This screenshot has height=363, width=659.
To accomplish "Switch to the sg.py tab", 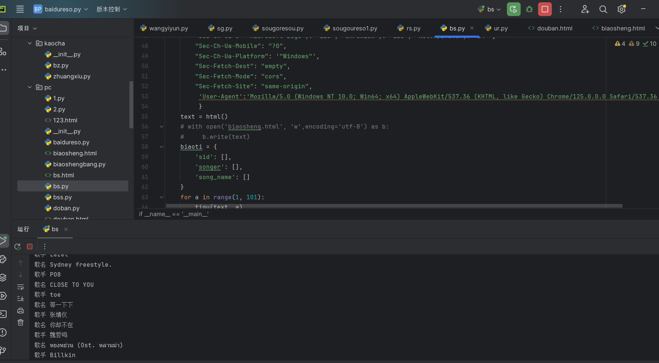I will pos(220,28).
